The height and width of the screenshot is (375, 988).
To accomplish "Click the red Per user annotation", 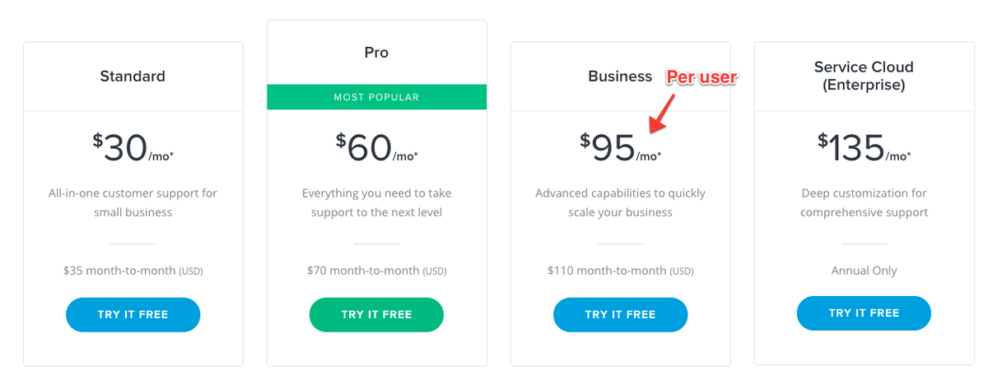I will click(x=701, y=77).
